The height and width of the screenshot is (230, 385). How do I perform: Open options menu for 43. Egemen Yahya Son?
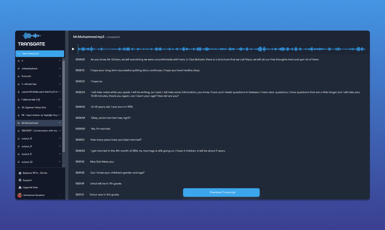[x=60, y=107]
